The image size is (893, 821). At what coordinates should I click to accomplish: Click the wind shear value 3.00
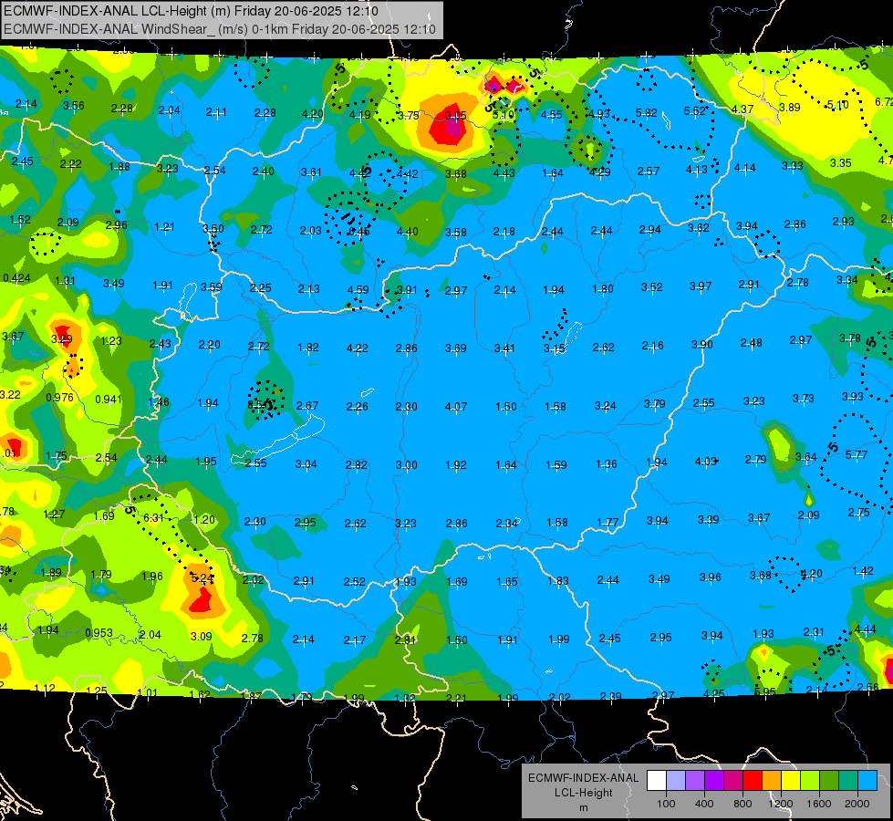point(407,465)
